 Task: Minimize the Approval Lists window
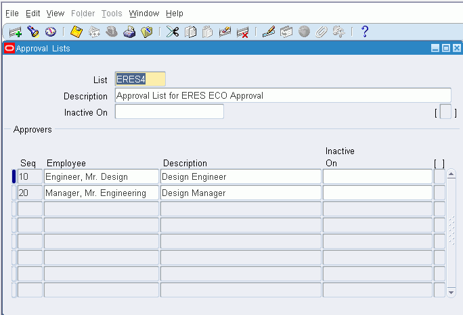[x=435, y=48]
